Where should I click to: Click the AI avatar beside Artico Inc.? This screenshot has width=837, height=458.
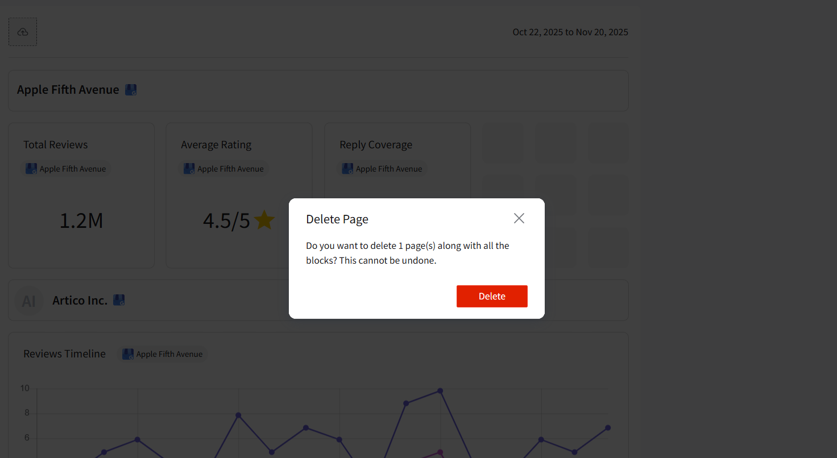point(29,301)
